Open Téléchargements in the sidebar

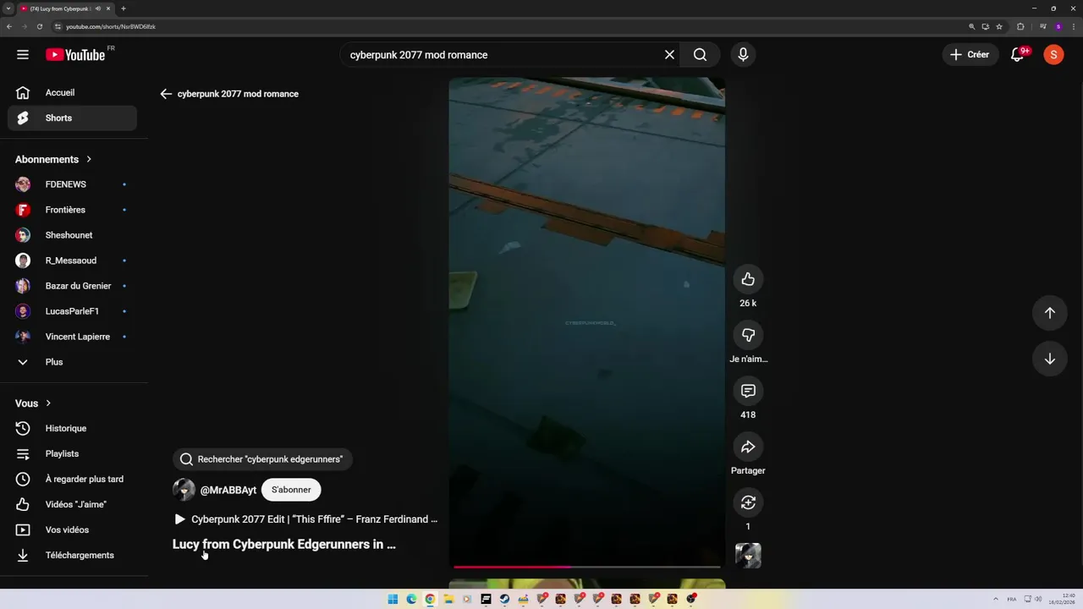coord(73,556)
